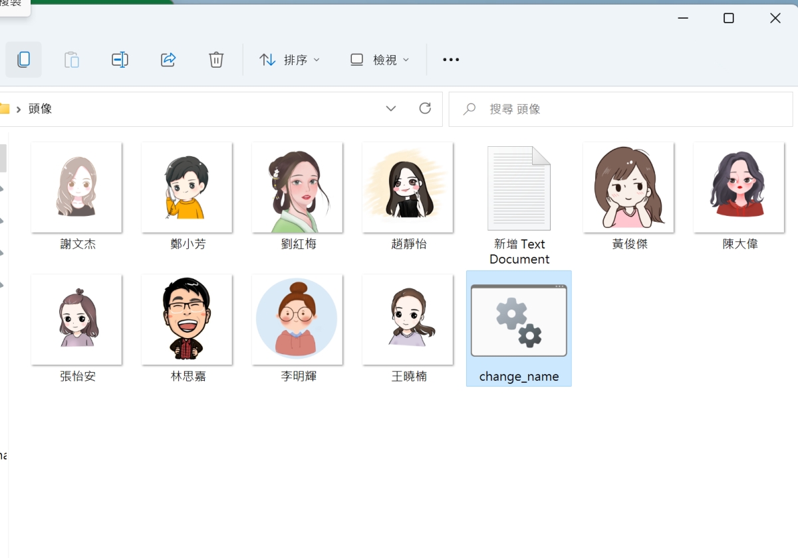Screen dimensions: 798x558
Task: Click the Paste clipboard icon
Action: [x=72, y=60]
